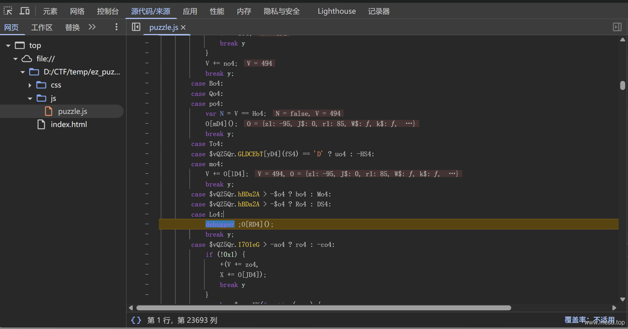This screenshot has width=628, height=329.
Task: Switch to the Lighthouse tab
Action: pos(337,12)
